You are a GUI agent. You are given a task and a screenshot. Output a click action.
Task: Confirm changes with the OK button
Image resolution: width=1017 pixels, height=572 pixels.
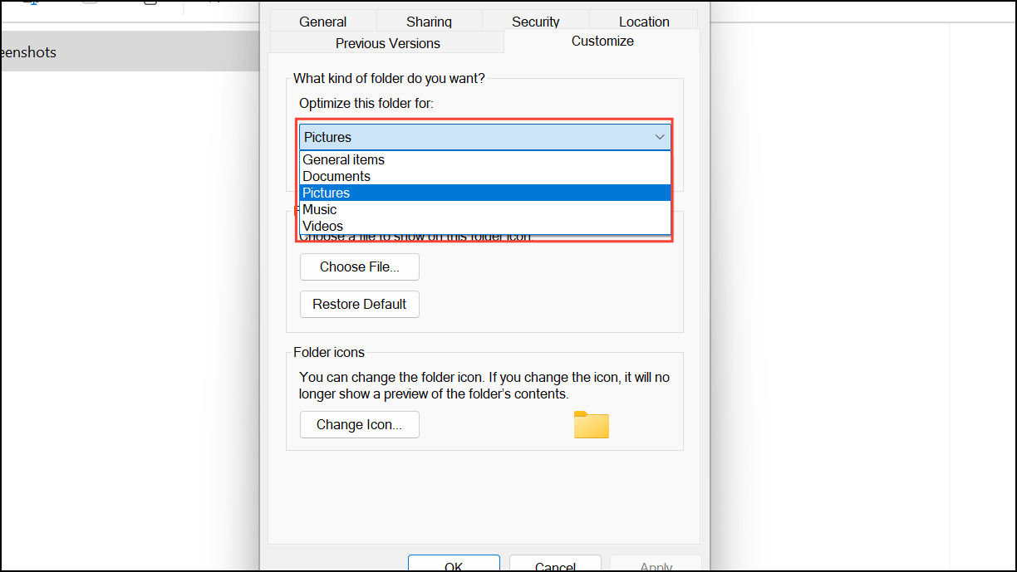pos(454,566)
